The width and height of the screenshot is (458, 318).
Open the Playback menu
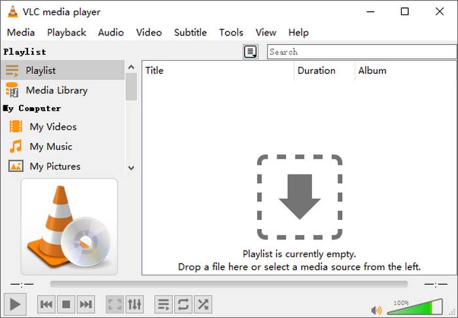click(x=67, y=33)
